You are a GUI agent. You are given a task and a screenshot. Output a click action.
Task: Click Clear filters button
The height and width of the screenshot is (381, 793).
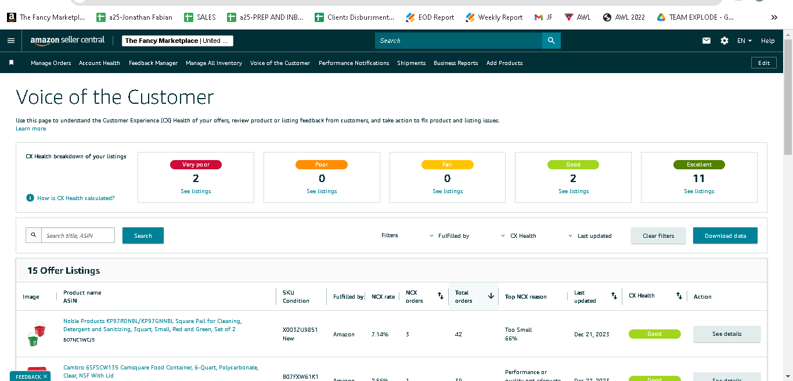click(658, 235)
